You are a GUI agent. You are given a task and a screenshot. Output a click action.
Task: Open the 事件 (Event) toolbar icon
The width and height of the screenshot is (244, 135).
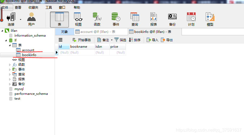click(116, 19)
